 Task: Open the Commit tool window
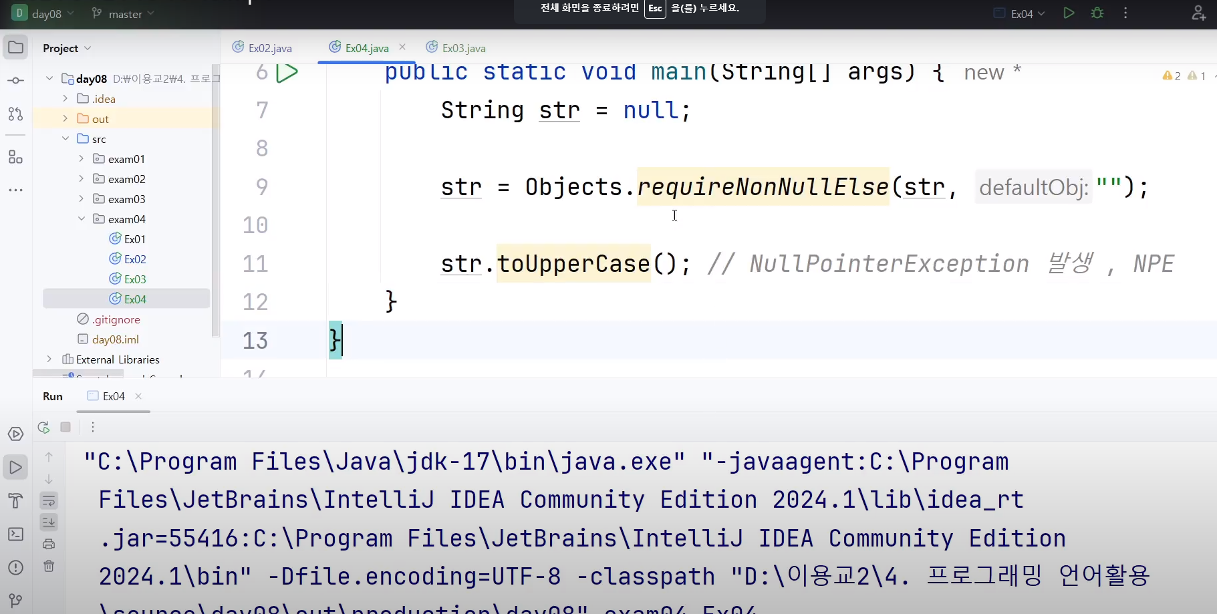[x=16, y=80]
